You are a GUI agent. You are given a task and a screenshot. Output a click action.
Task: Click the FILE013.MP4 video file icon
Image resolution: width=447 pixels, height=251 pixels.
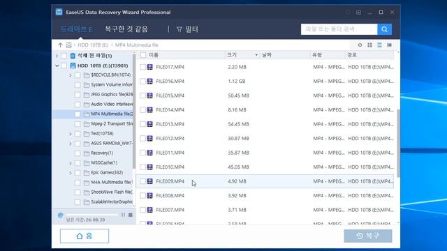pyautogui.click(x=150, y=124)
